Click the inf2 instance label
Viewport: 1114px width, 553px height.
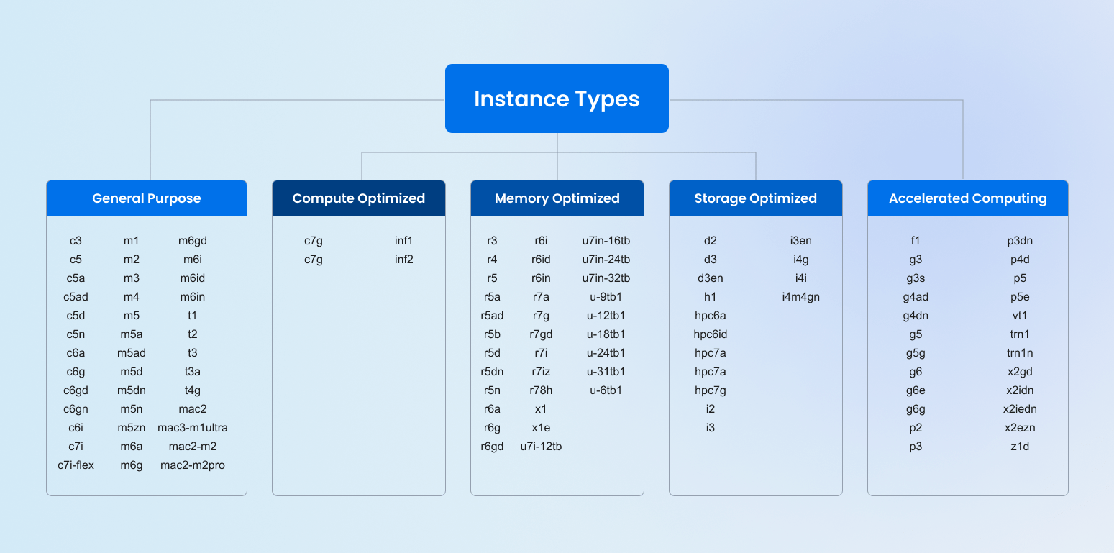tap(404, 260)
